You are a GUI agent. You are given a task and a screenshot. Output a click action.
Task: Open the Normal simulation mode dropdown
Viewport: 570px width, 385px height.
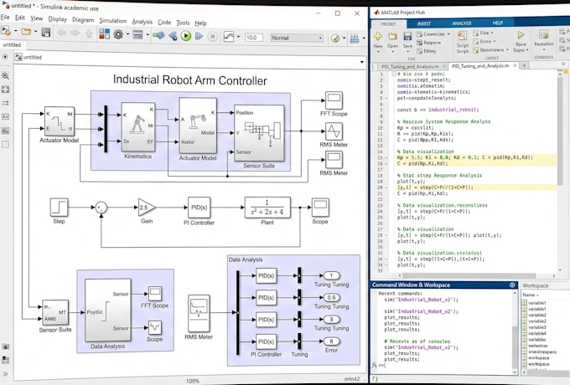tap(297, 38)
